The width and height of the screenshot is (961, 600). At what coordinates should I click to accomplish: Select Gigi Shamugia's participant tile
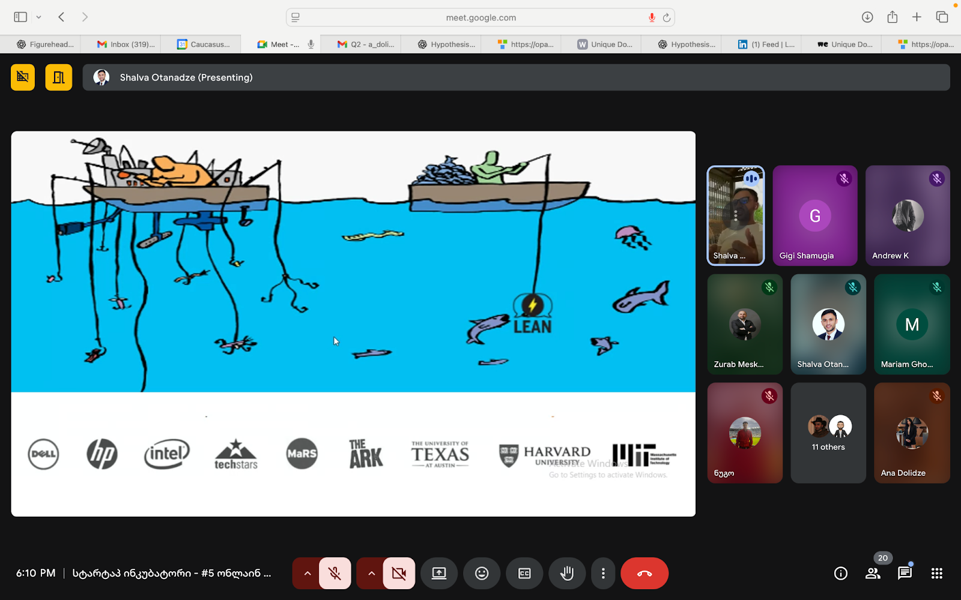[x=815, y=216]
